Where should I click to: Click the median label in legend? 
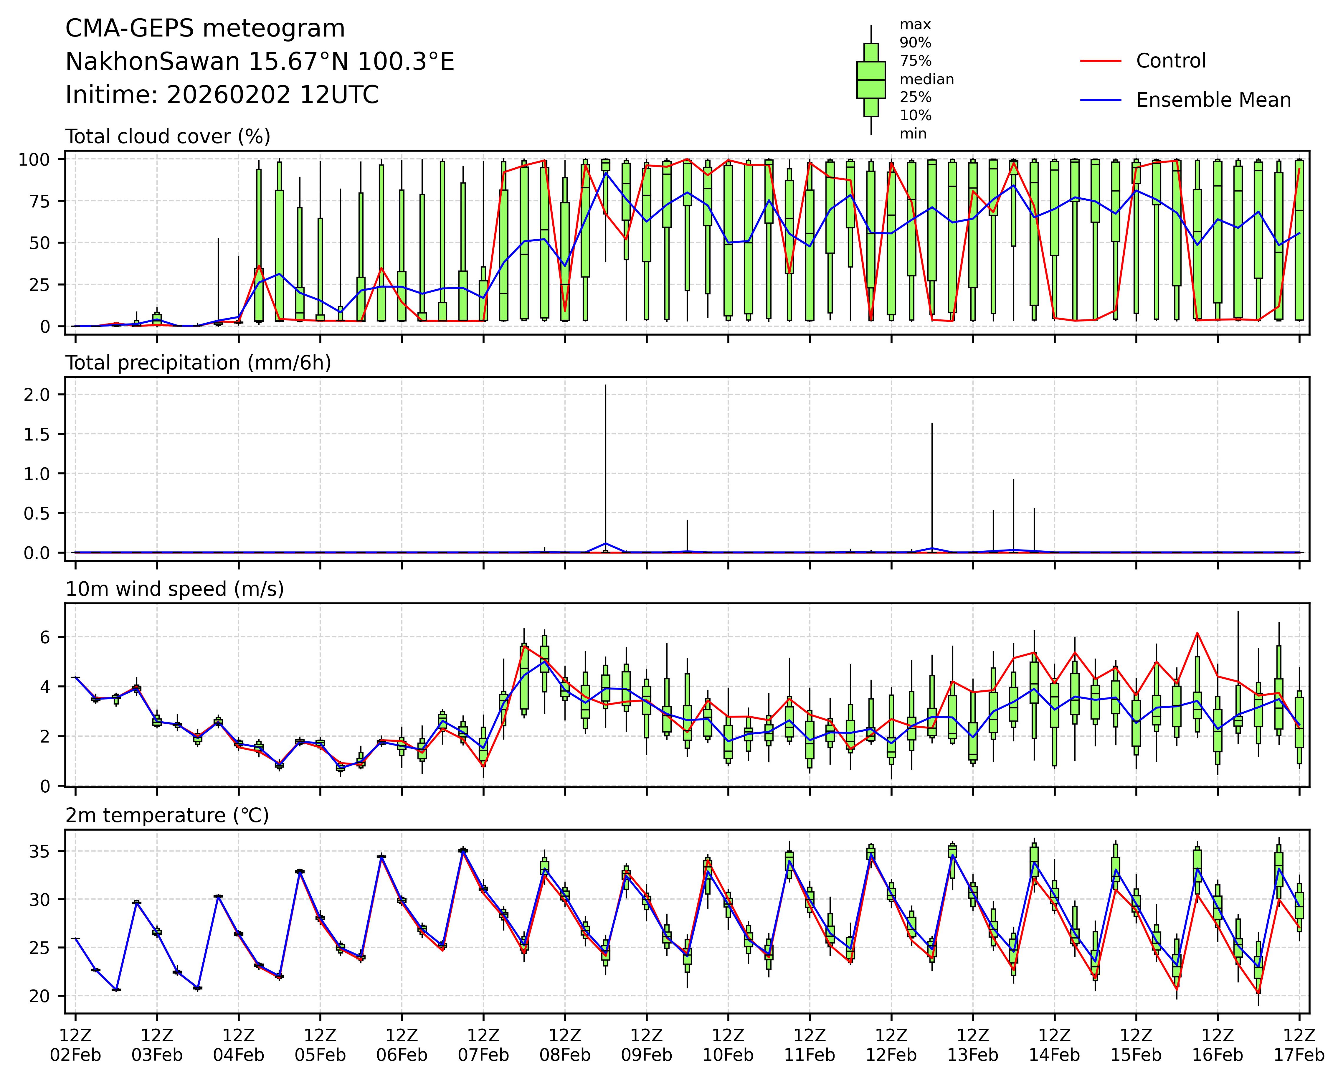coord(926,80)
